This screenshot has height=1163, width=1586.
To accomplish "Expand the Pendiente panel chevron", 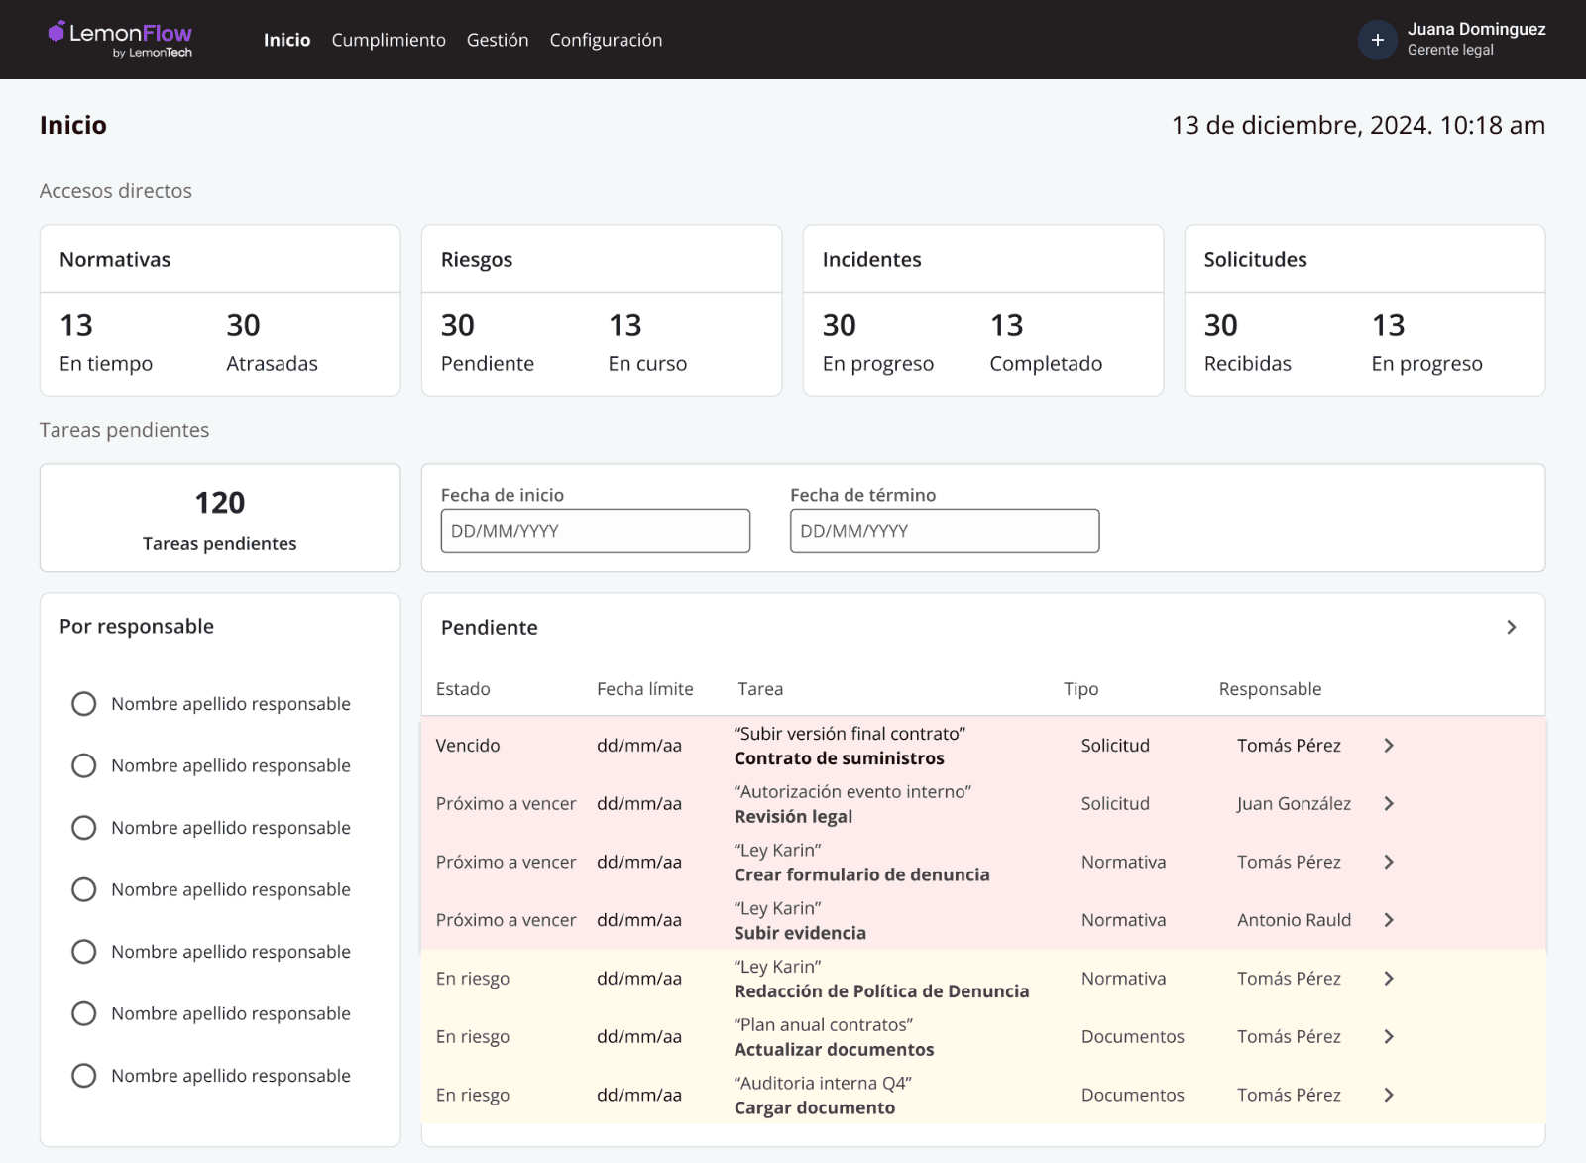I will [1511, 628].
